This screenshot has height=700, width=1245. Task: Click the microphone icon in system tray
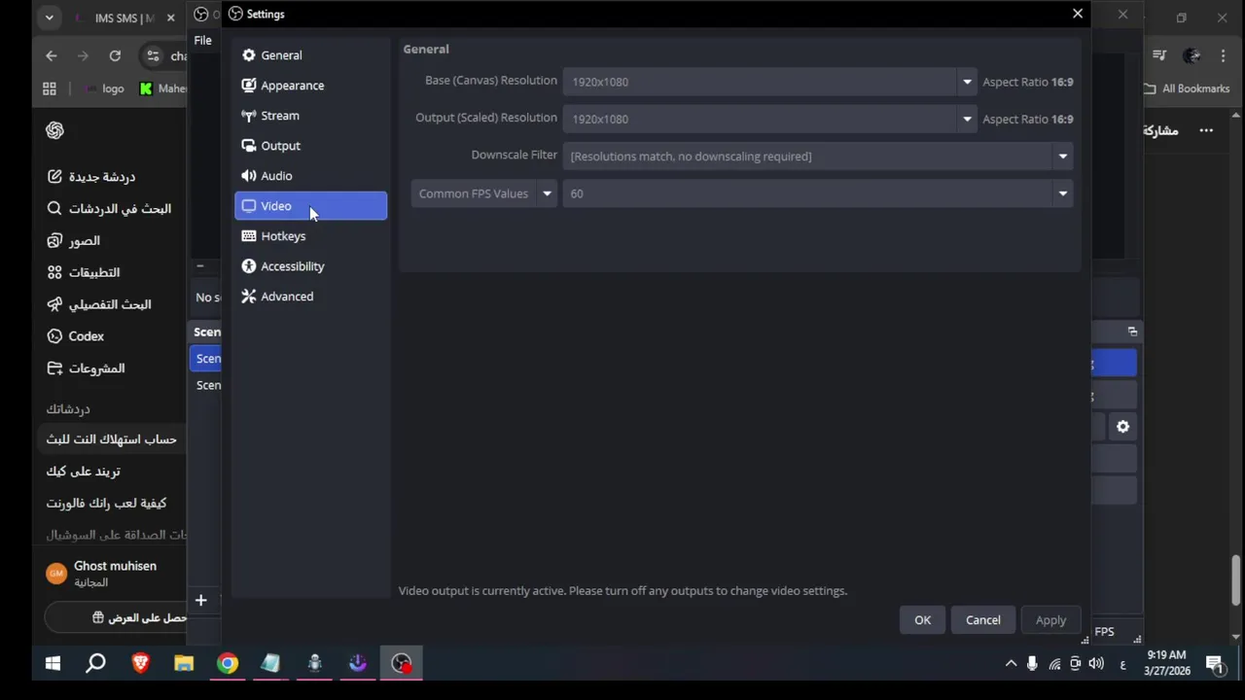coord(1032,663)
